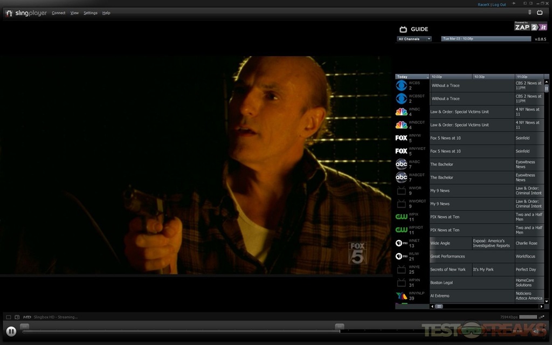Click the Log Out link
This screenshot has height=345, width=552.
(x=499, y=5)
